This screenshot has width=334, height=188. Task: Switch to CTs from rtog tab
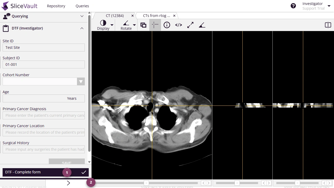tap(156, 16)
